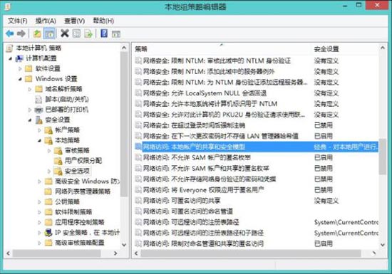Click the IP 安全策略 icon
Image resolution: width=392 pixels, height=274 pixels.
[48, 233]
